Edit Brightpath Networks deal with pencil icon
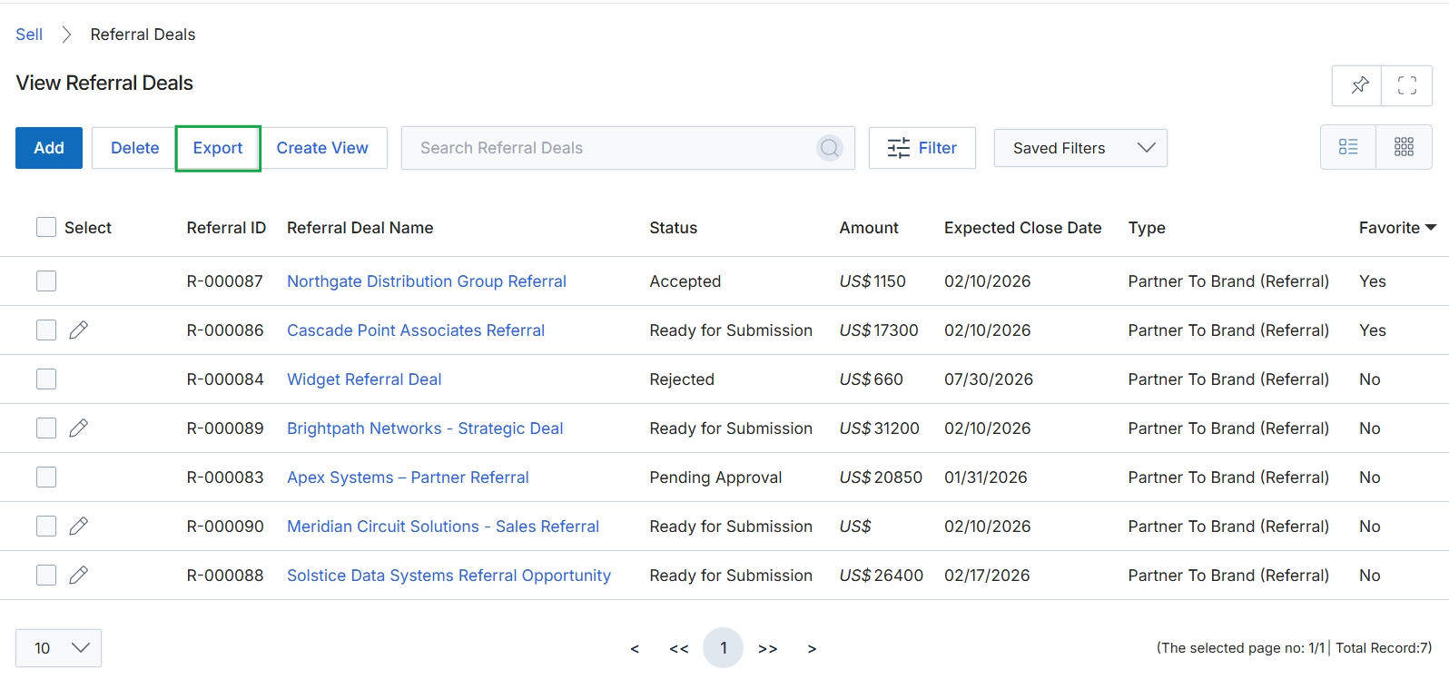This screenshot has width=1449, height=689. (x=79, y=428)
